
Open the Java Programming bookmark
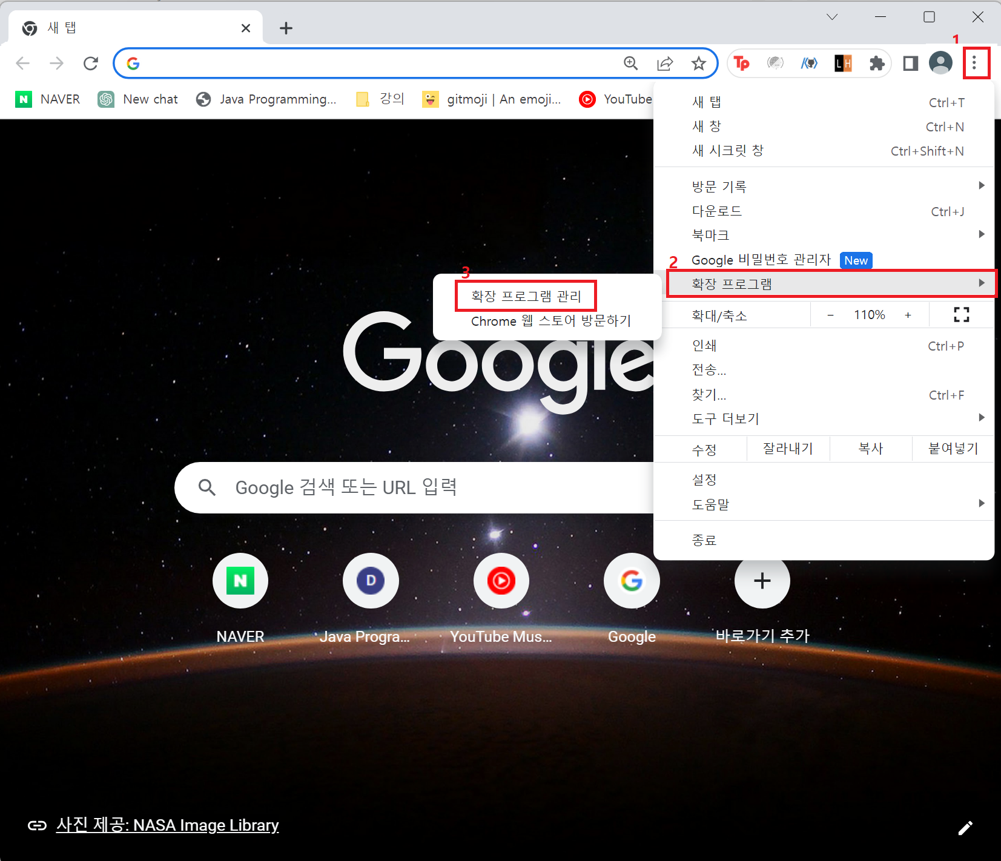266,99
